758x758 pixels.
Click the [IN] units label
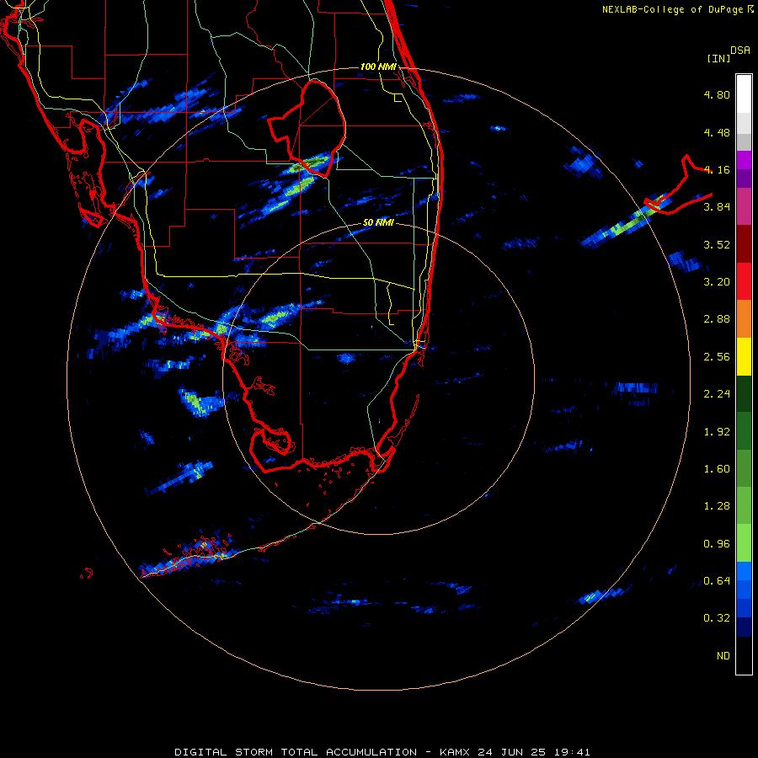click(x=719, y=58)
